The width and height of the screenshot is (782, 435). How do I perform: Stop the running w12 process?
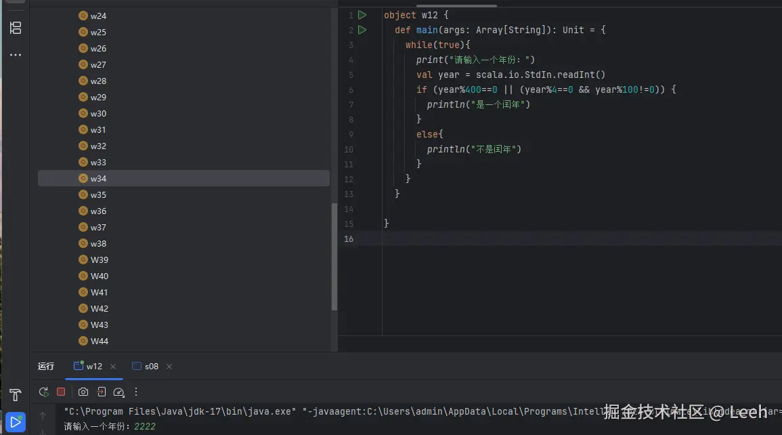pyautogui.click(x=61, y=392)
